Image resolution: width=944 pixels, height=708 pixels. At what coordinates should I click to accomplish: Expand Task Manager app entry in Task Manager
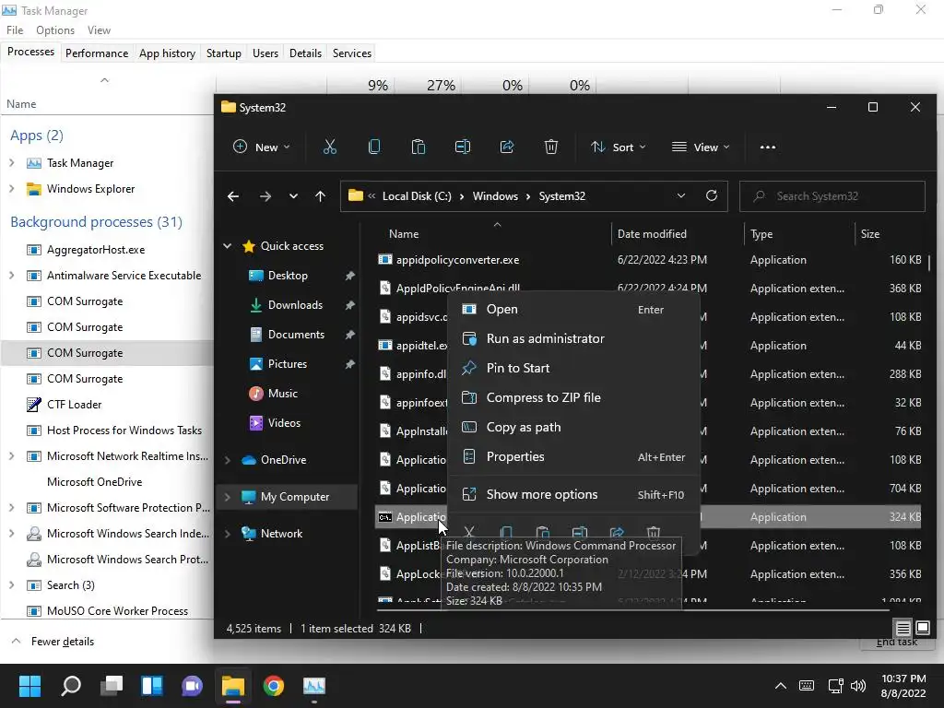point(11,163)
